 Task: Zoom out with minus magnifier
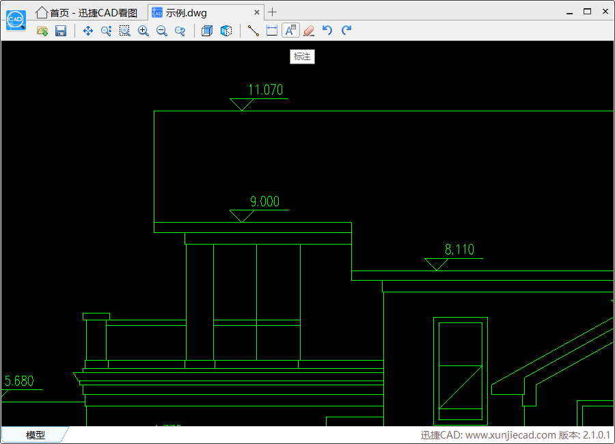(161, 31)
